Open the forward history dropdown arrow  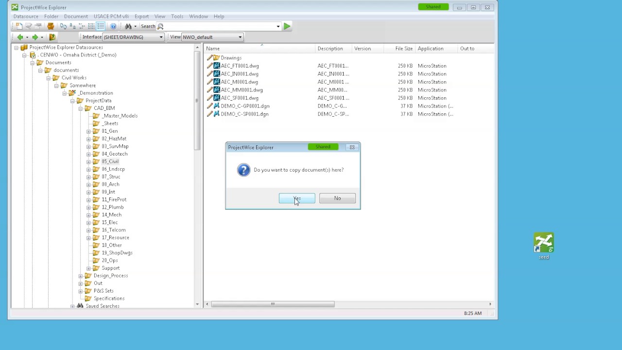pyautogui.click(x=42, y=37)
